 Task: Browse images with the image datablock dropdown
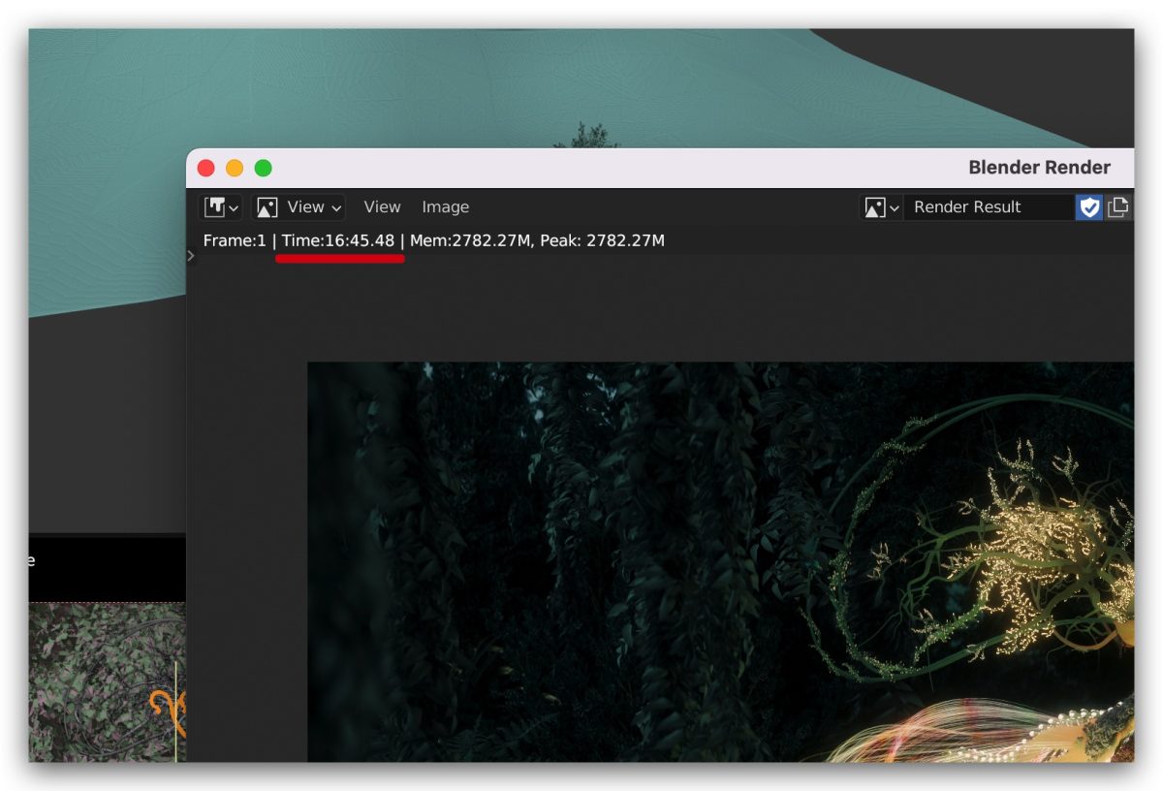881,207
